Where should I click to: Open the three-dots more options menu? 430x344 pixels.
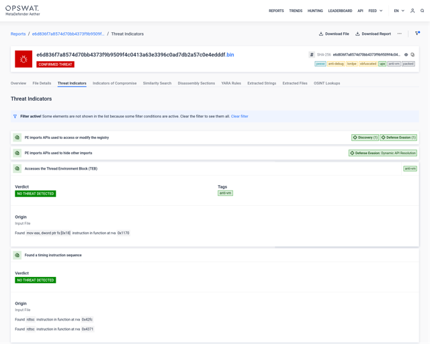pyautogui.click(x=400, y=34)
